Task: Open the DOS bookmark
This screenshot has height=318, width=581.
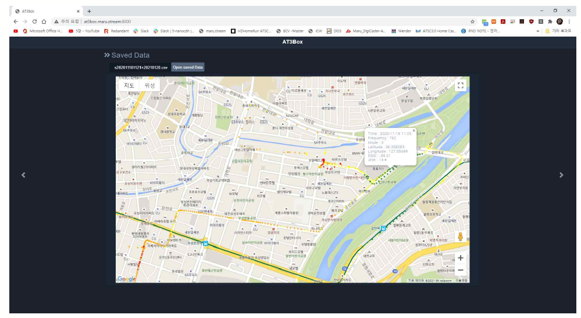Action: point(334,31)
